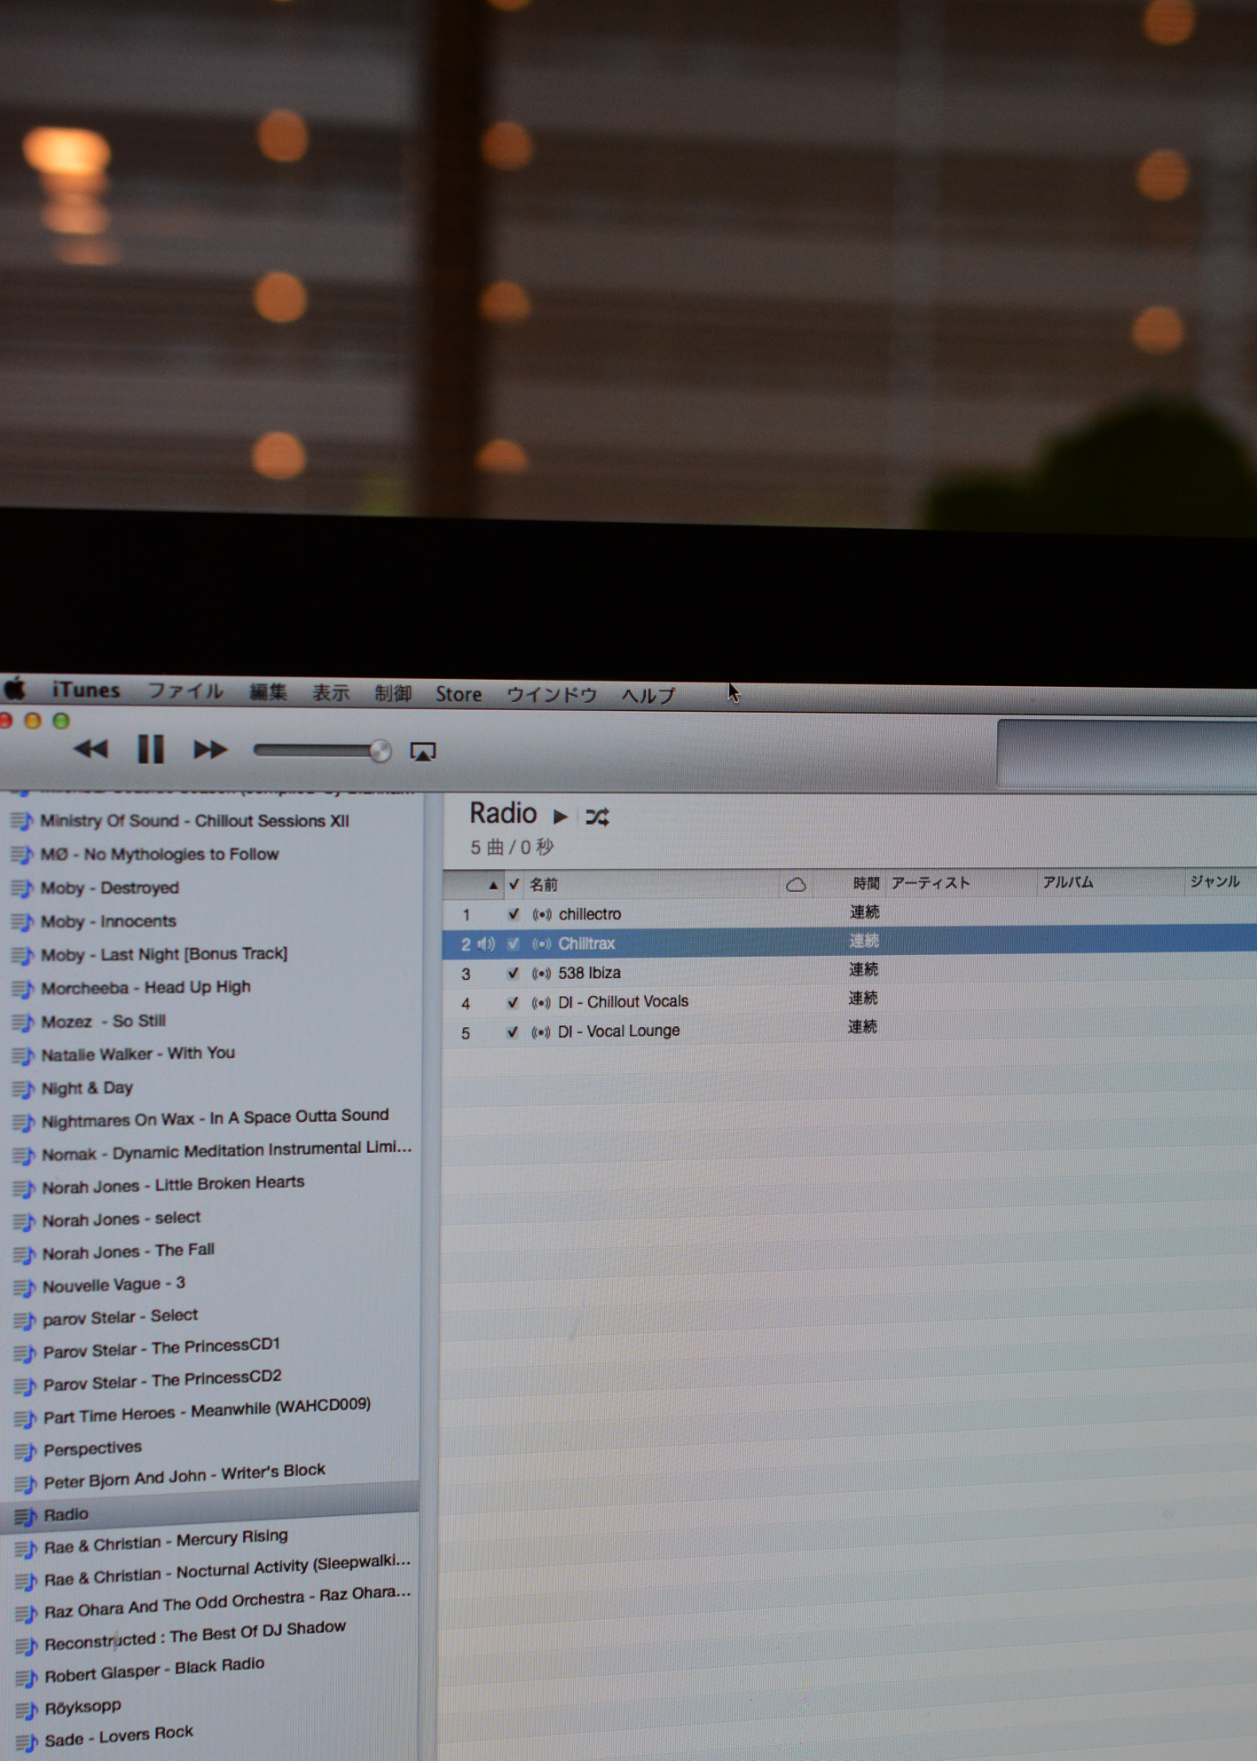Select the Chilltrax station name
The image size is (1257, 1761).
(586, 944)
